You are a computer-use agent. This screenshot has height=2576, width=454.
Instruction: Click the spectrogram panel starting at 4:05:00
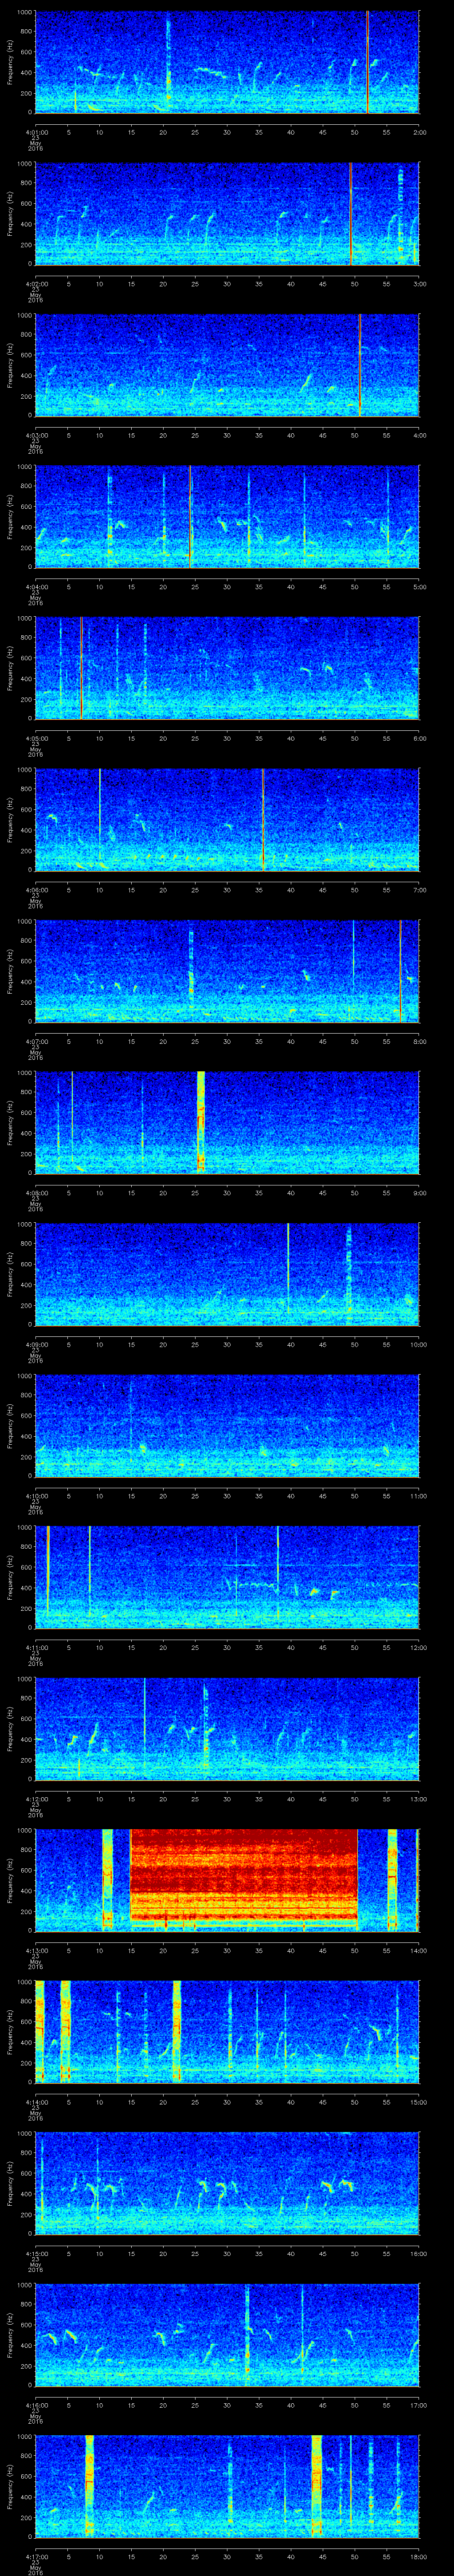pos(227,668)
